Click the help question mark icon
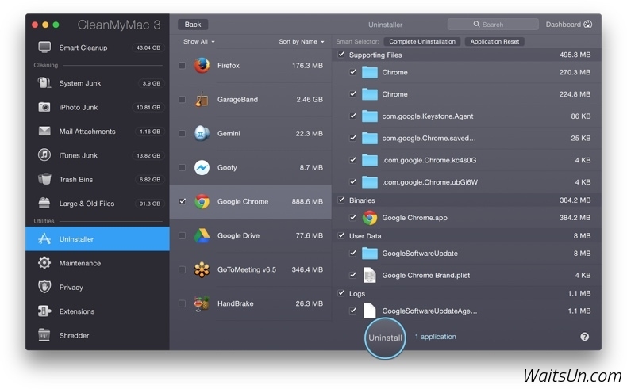This screenshot has width=627, height=389. tap(585, 337)
